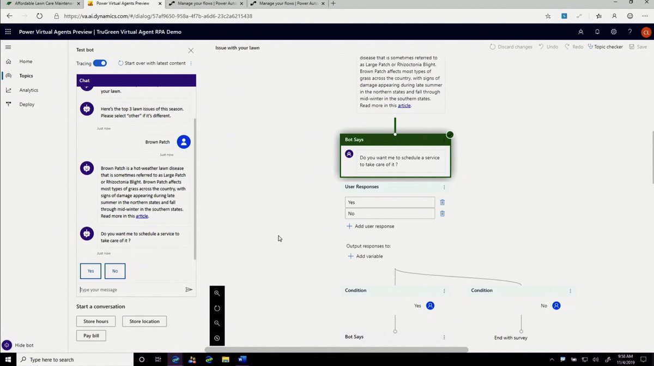Click the horizontal canvas scrollbar
The width and height of the screenshot is (654, 366).
click(336, 350)
